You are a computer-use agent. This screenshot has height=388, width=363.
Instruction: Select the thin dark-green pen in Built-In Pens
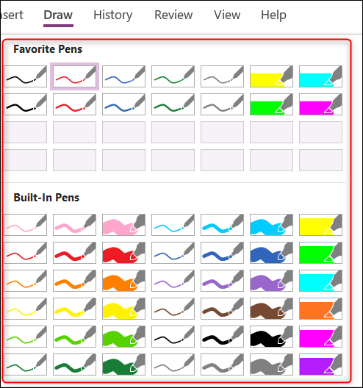(25, 364)
